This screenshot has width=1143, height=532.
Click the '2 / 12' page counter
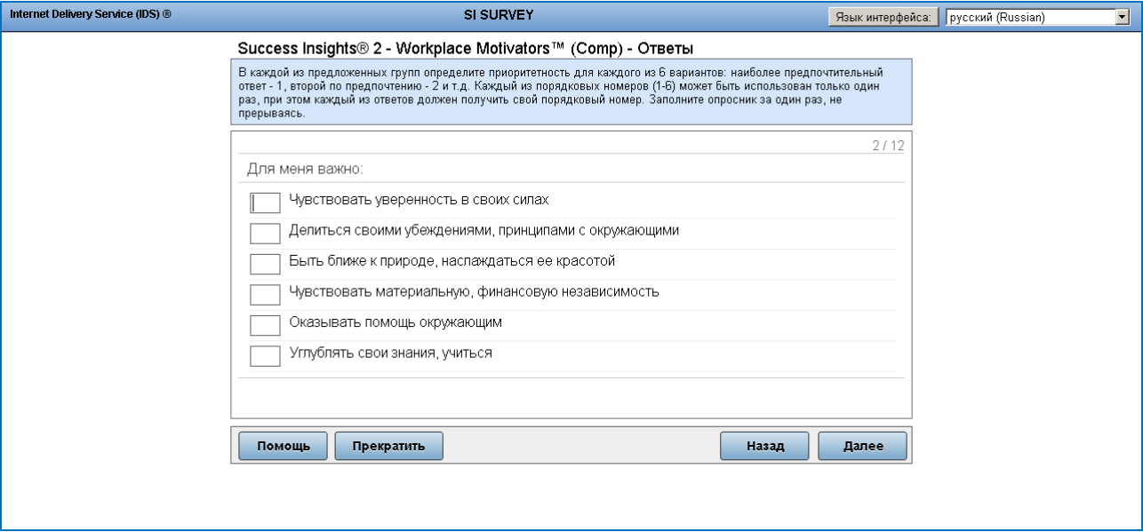pos(888,146)
